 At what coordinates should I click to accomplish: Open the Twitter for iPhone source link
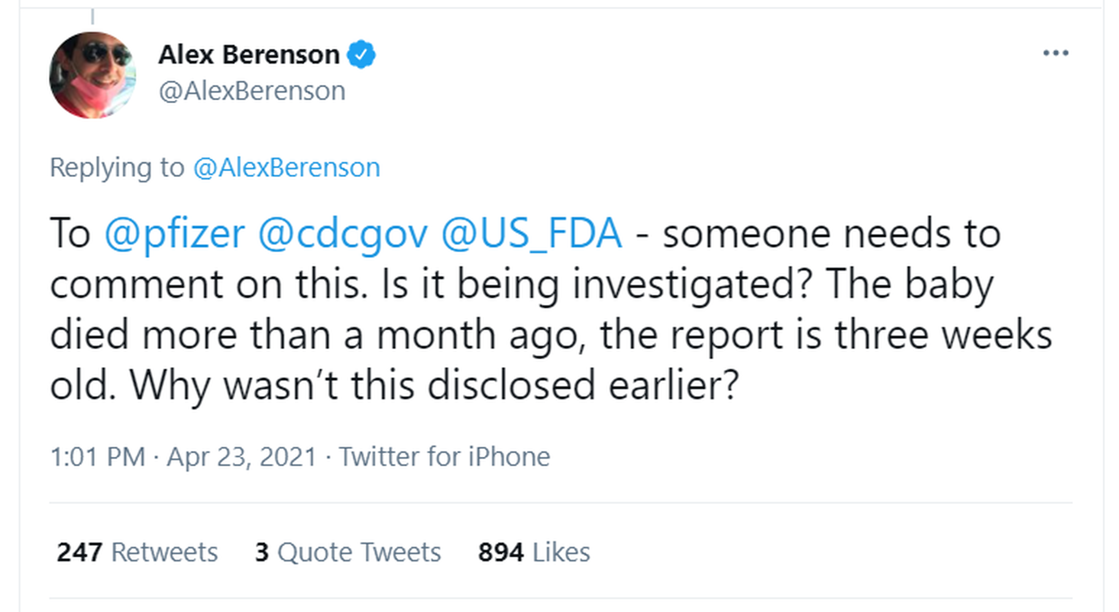tap(444, 457)
